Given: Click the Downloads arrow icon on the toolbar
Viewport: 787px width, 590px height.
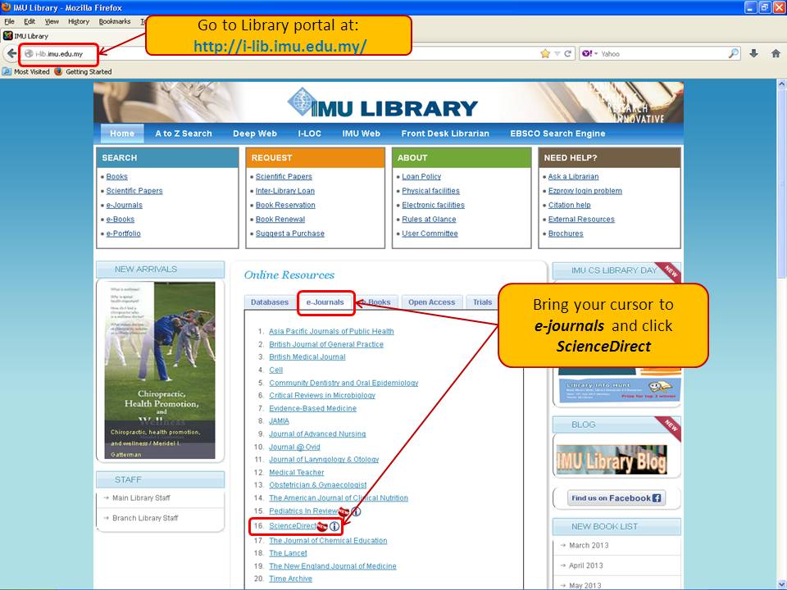Looking at the screenshot, I should [x=753, y=52].
